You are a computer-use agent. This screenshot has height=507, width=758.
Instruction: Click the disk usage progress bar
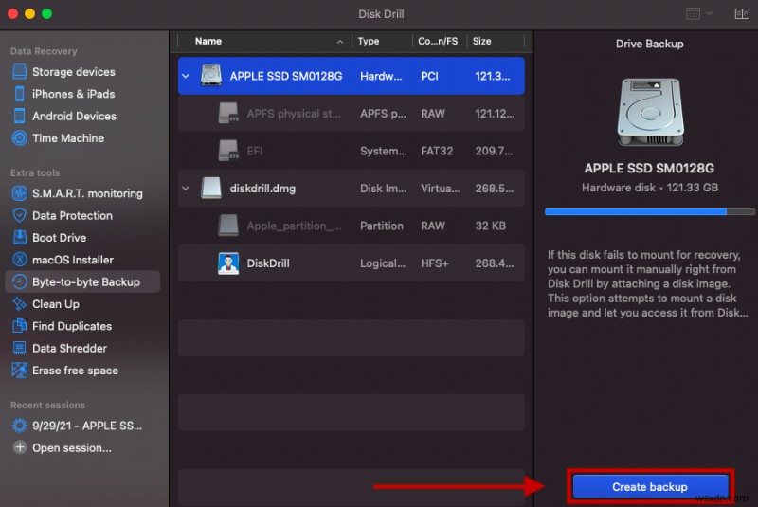(650, 211)
